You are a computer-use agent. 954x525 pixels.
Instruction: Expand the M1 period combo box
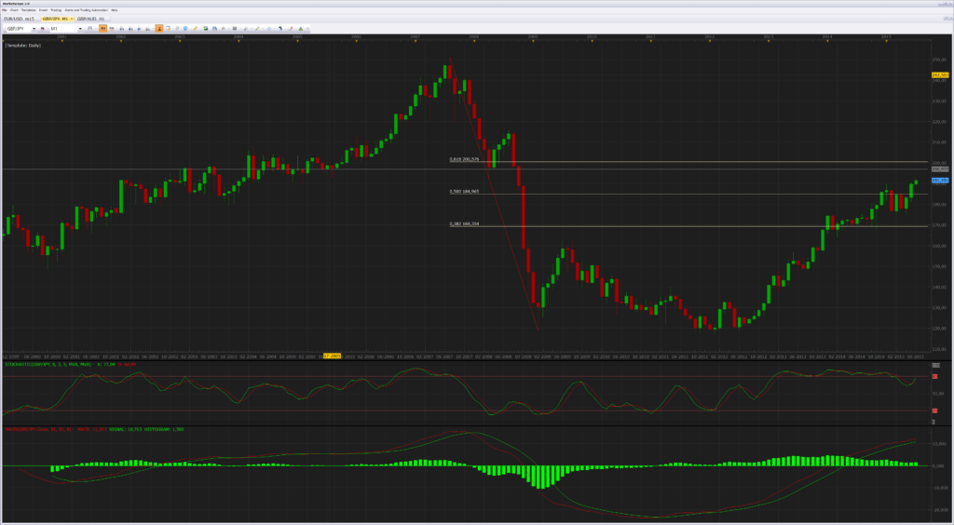tap(80, 29)
